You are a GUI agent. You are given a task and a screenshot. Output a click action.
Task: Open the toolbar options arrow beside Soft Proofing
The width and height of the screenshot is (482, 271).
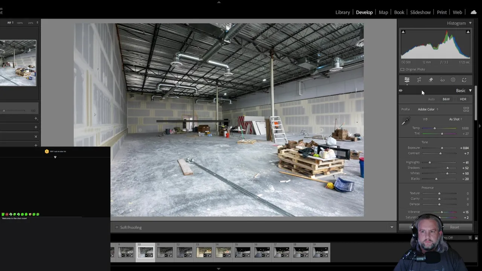[x=392, y=227]
